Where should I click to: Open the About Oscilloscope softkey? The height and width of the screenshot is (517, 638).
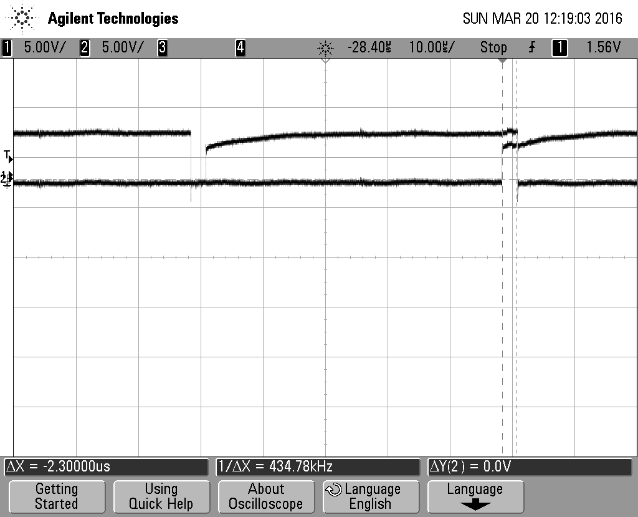click(265, 496)
